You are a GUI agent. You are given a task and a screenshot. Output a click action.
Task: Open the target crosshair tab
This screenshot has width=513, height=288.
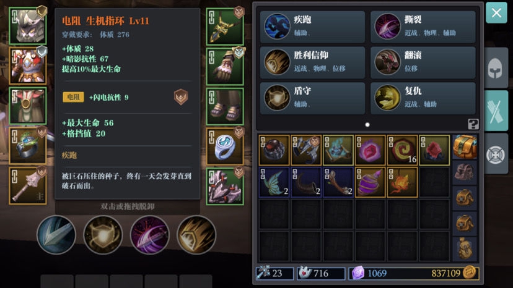[x=495, y=154]
